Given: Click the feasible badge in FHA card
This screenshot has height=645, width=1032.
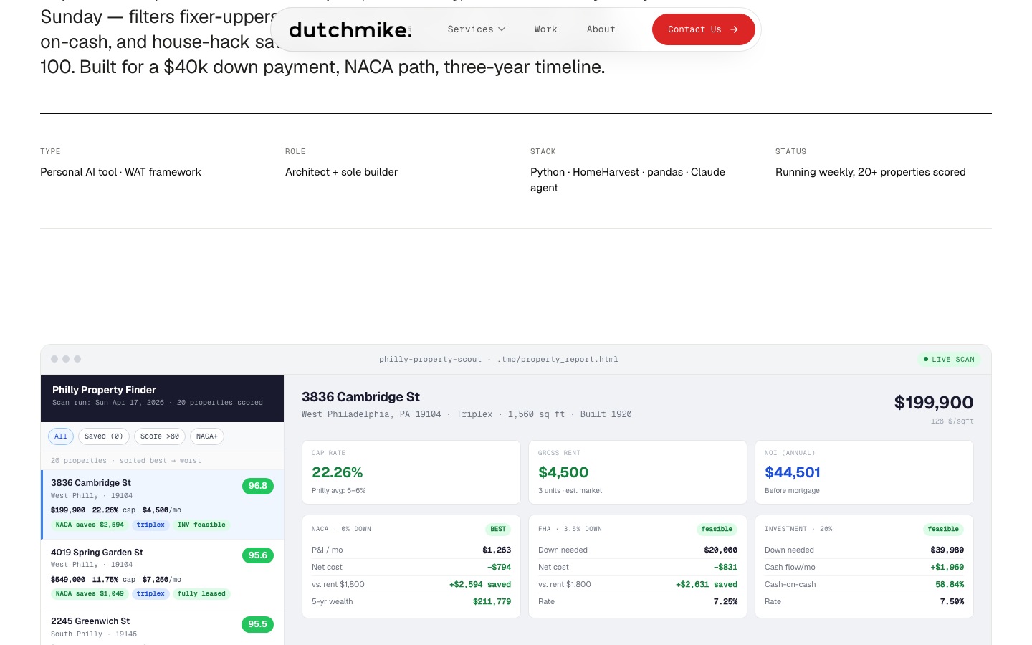Looking at the screenshot, I should click(717, 530).
